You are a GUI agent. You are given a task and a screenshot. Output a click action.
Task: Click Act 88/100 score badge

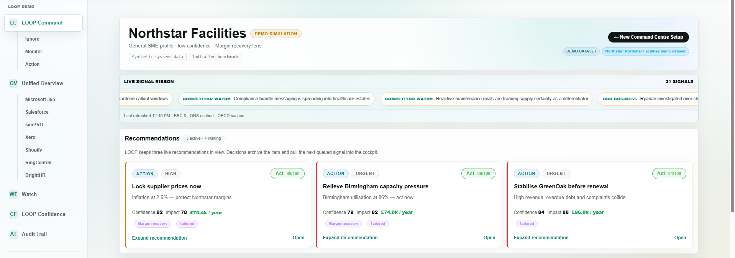pyautogui.click(x=287, y=173)
